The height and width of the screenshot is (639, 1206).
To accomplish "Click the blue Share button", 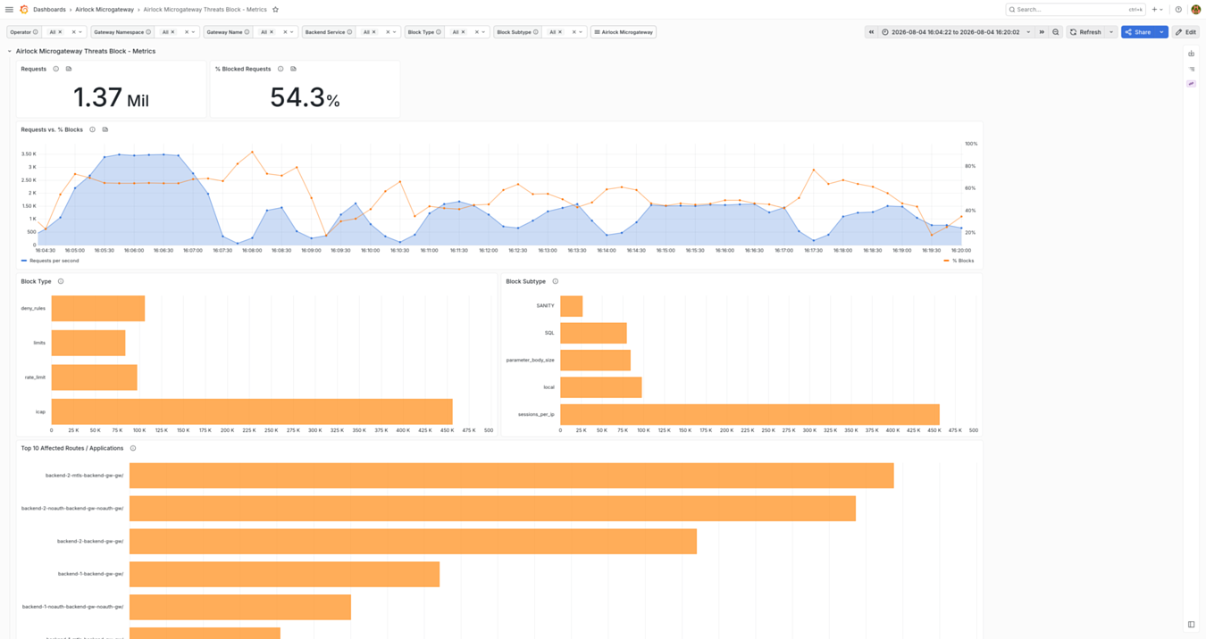I will [1138, 32].
